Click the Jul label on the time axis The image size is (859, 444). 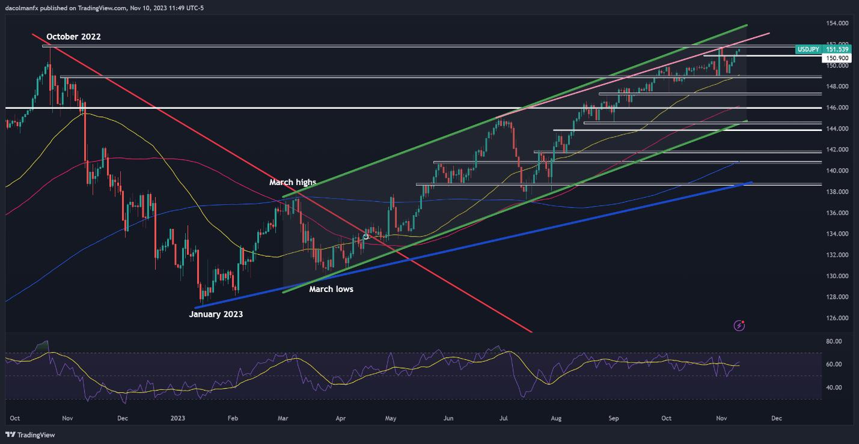(x=501, y=417)
